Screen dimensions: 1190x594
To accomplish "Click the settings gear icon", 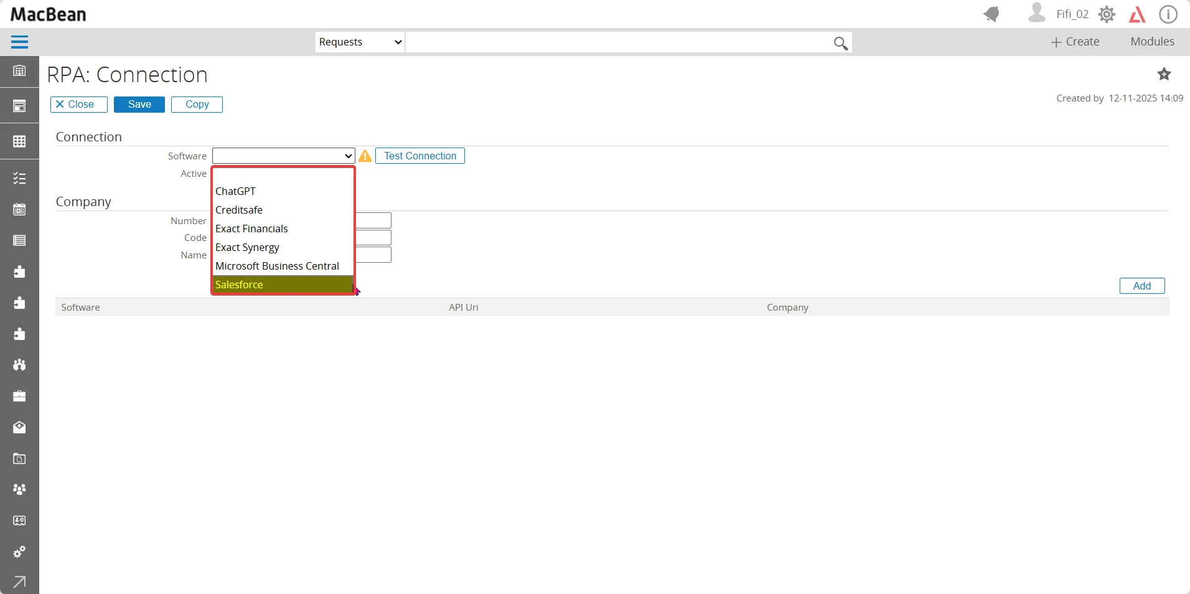I will tap(1107, 14).
